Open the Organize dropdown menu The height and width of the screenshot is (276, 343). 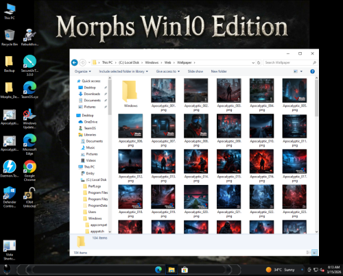[83, 71]
